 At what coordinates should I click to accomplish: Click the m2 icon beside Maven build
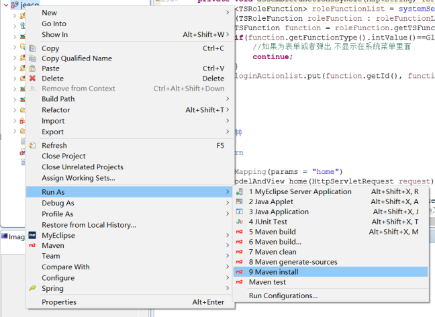(x=240, y=232)
